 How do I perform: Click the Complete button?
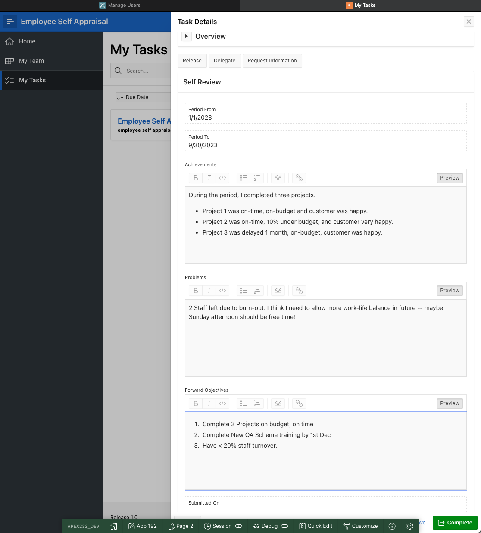pyautogui.click(x=455, y=523)
